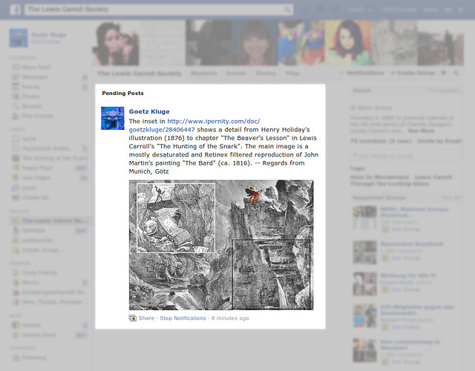Click the + Create Group button

[413, 73]
